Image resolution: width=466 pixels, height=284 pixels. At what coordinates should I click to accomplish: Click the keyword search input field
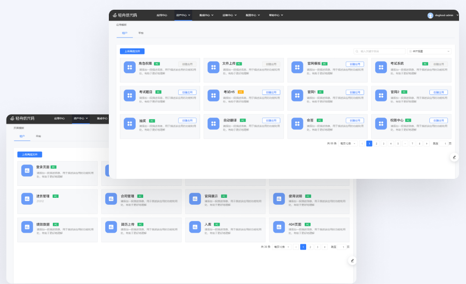point(379,51)
